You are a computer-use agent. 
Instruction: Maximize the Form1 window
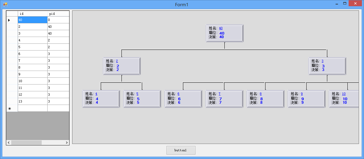click(345, 4)
